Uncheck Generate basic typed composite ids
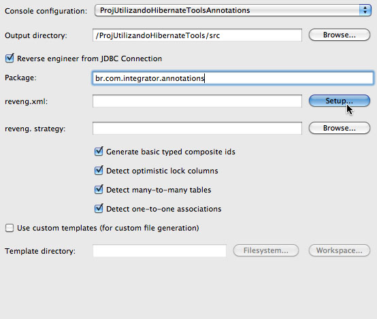Viewport: 377px width, 319px height. [99, 152]
